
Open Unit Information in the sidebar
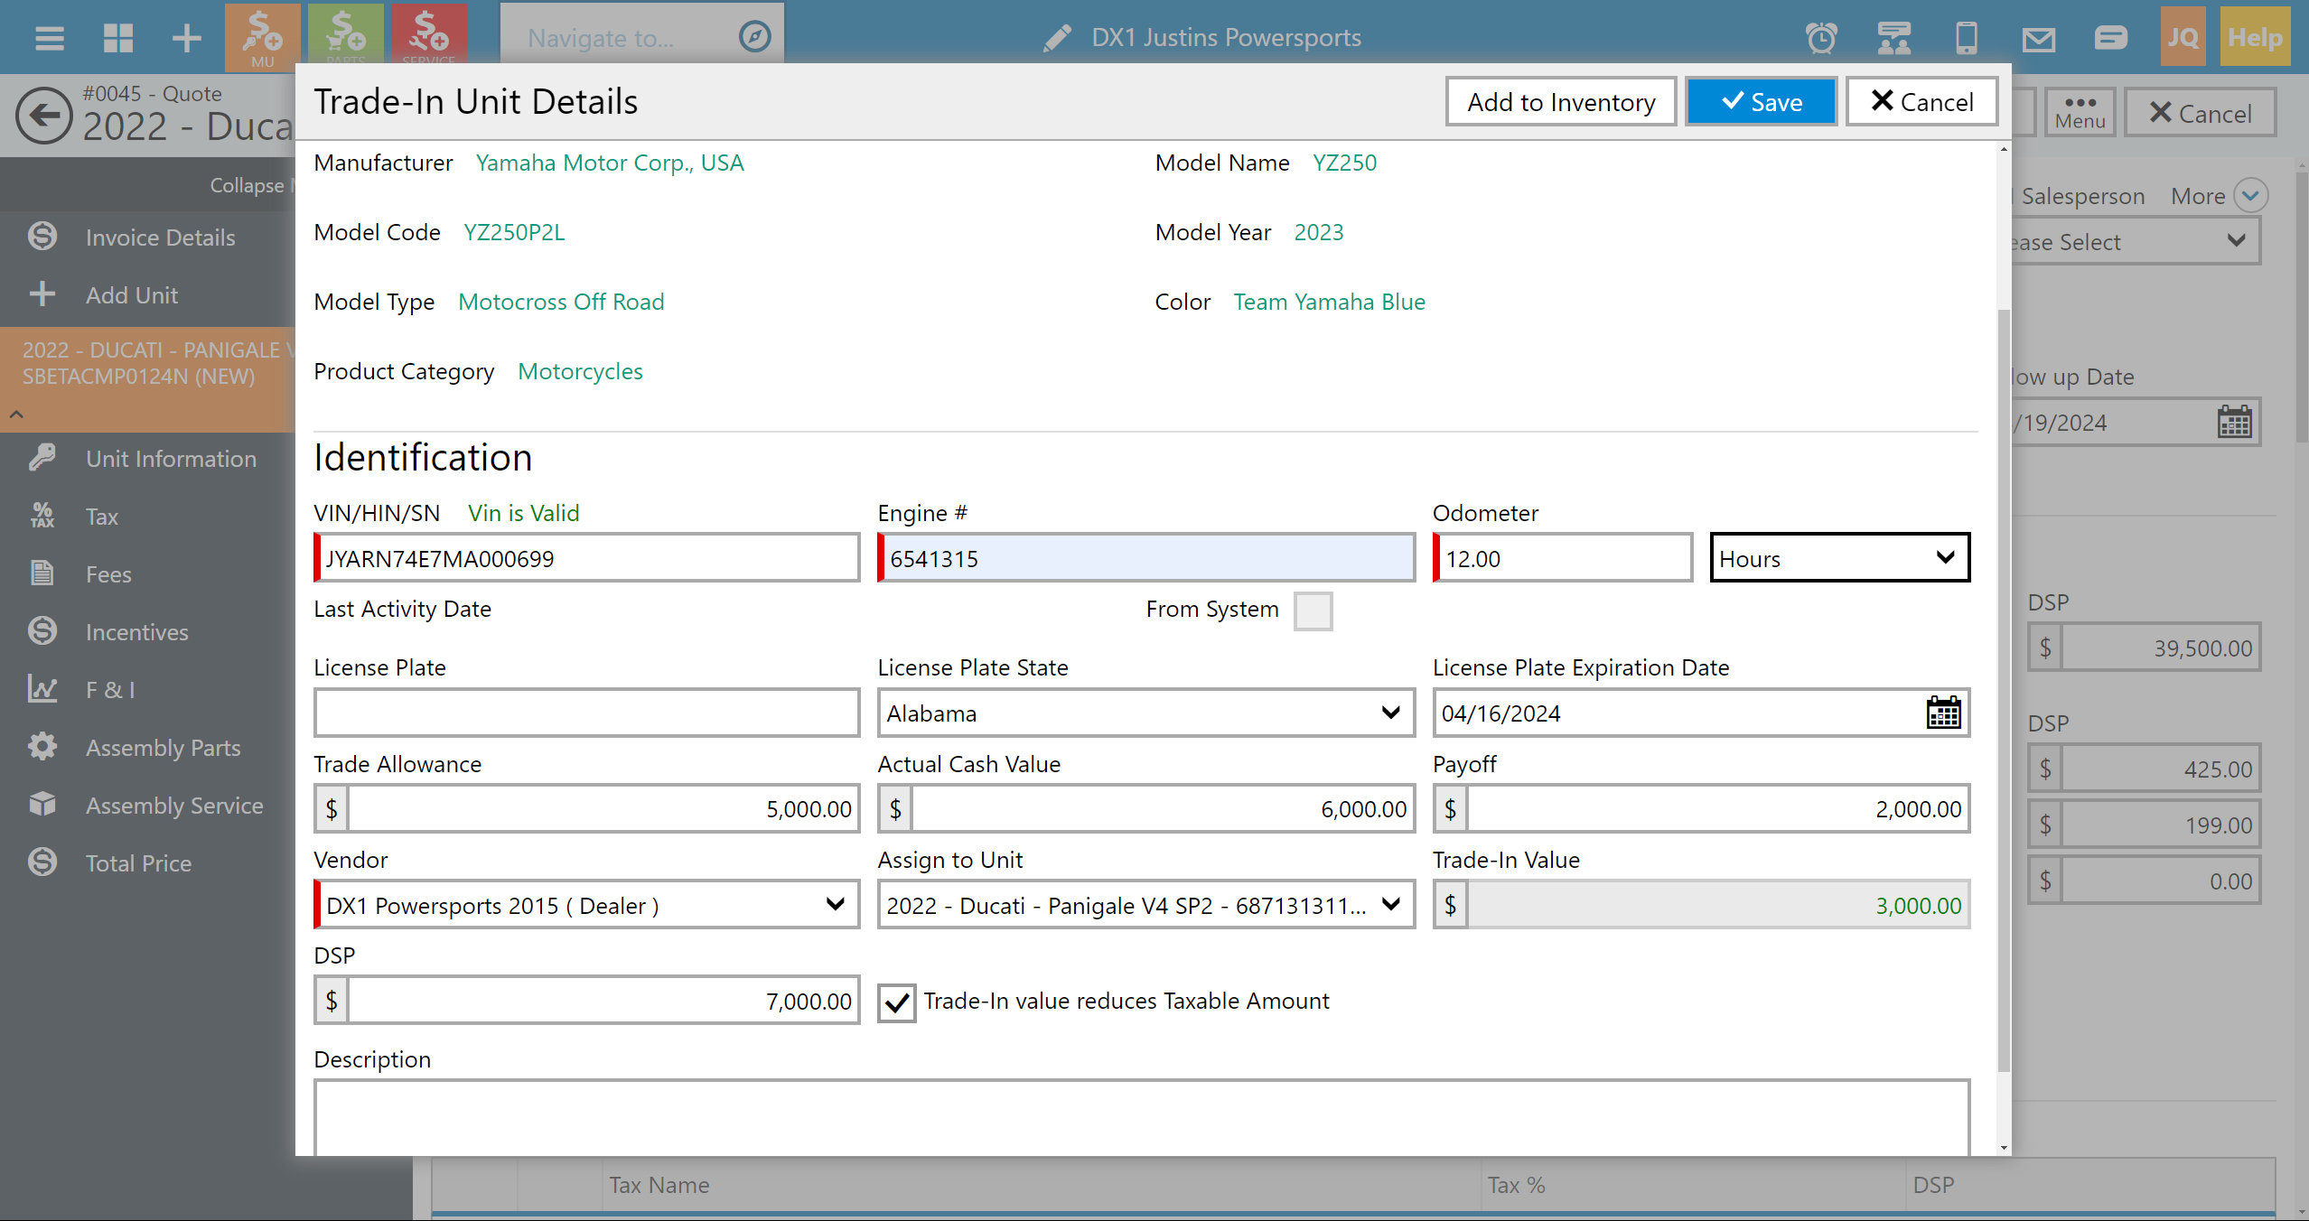(x=171, y=459)
